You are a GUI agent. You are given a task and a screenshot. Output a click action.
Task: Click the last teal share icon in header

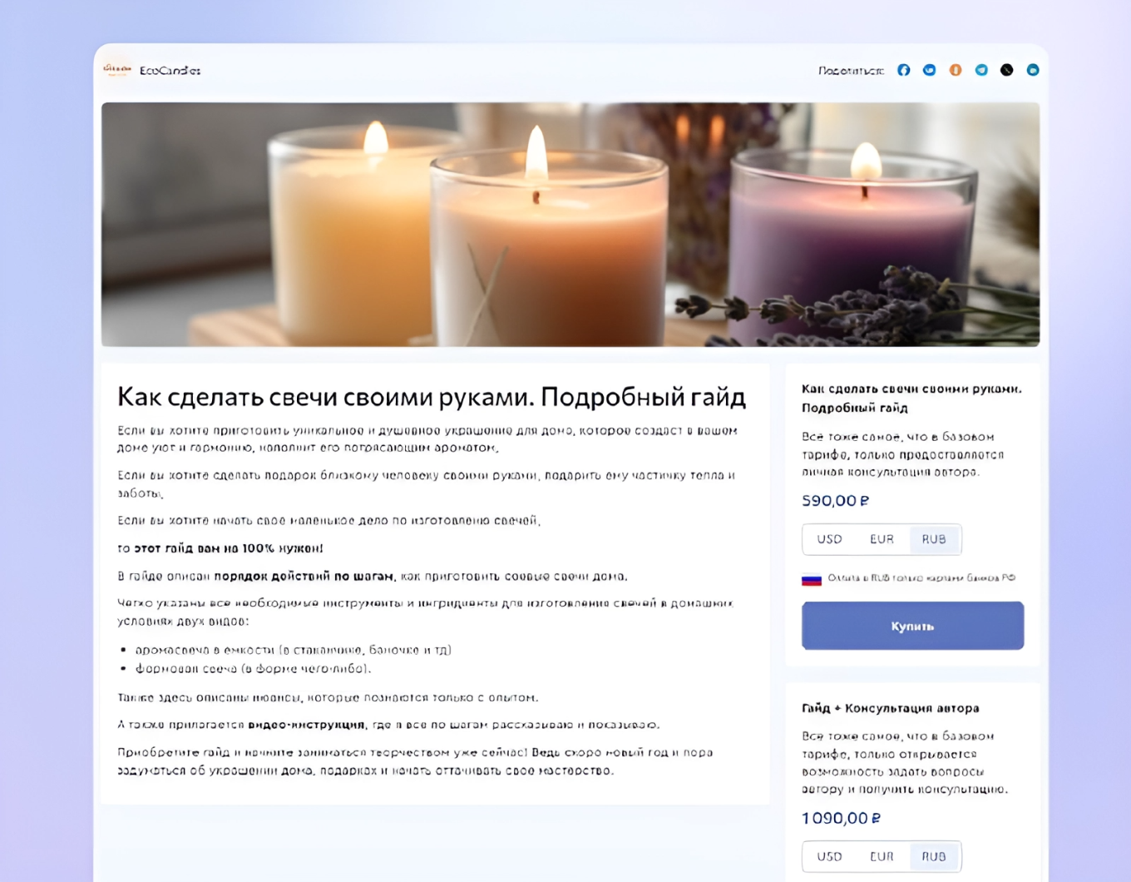[x=1033, y=70]
